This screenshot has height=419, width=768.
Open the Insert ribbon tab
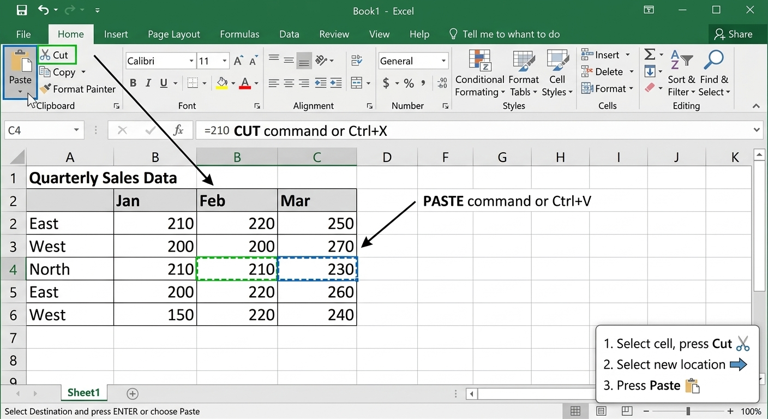[x=116, y=34]
